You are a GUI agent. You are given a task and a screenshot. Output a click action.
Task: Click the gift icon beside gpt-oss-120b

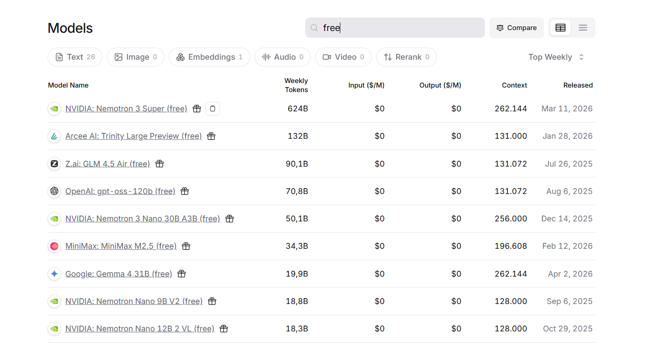(185, 191)
